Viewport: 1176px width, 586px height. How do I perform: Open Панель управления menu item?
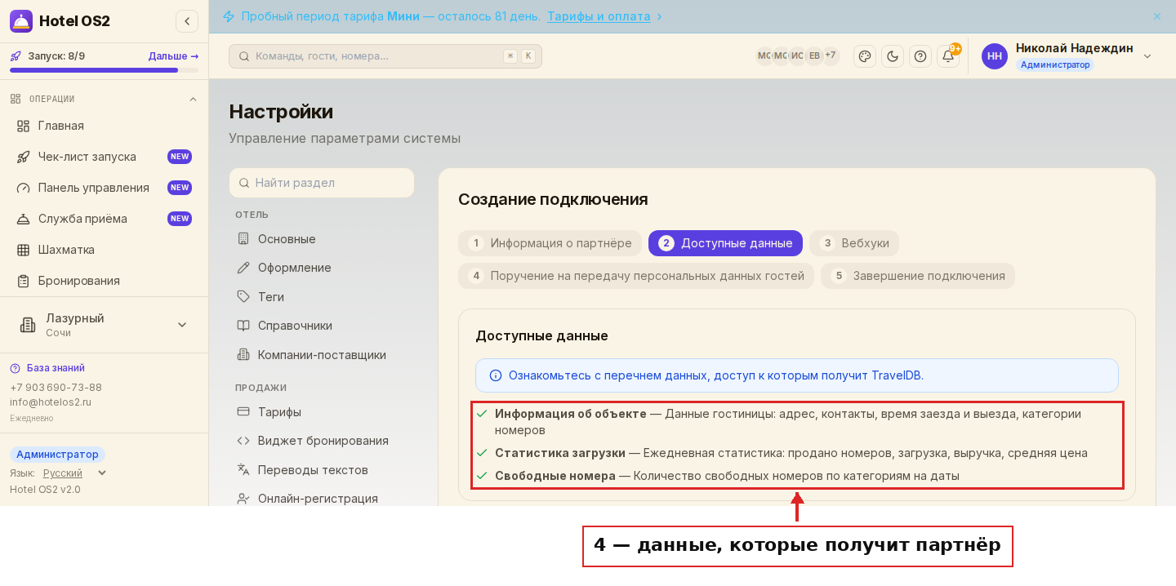pos(104,188)
